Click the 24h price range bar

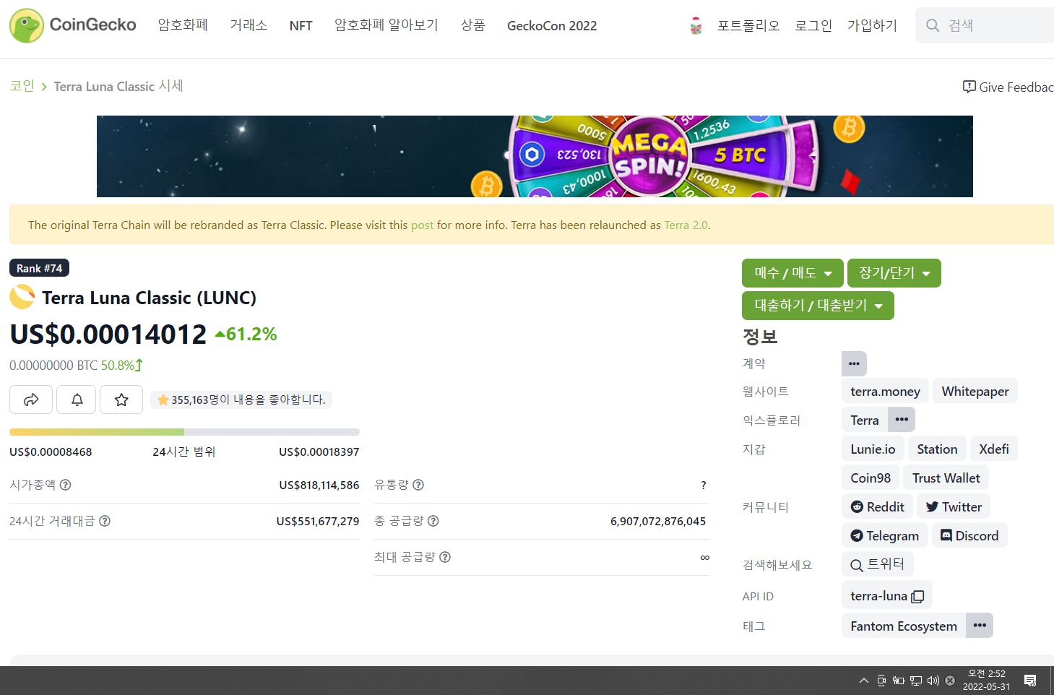[184, 432]
